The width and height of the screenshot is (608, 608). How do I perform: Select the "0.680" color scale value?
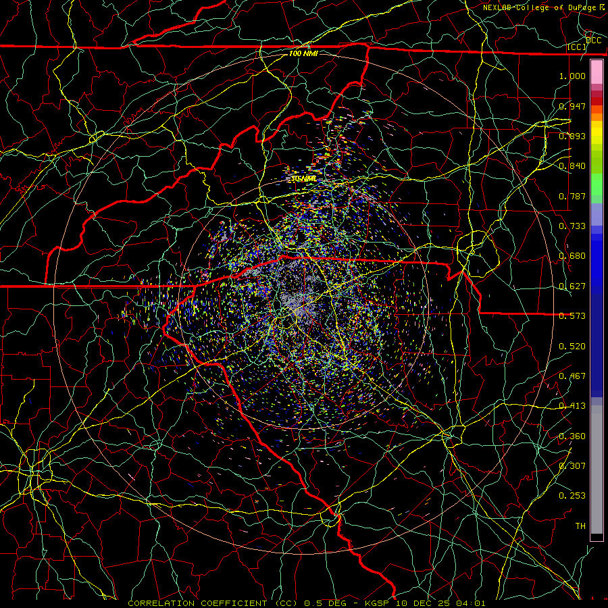(572, 256)
